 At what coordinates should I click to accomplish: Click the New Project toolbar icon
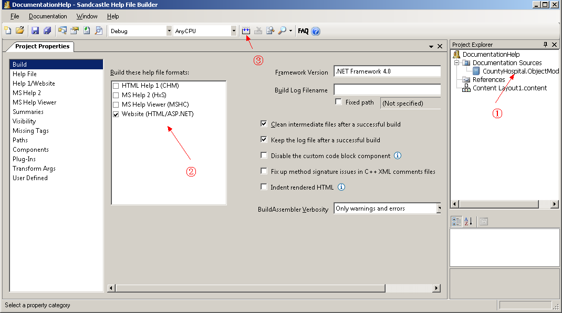point(8,31)
